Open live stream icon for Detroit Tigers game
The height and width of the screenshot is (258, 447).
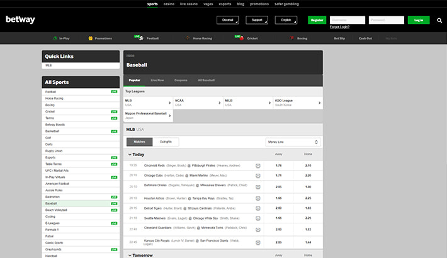pyautogui.click(x=257, y=208)
